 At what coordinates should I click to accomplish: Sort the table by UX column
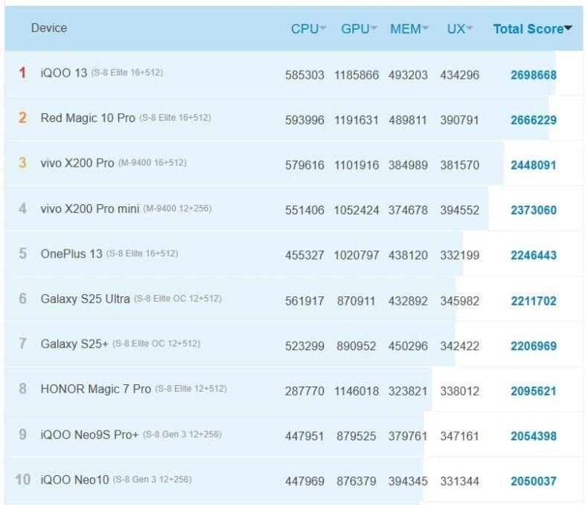coord(460,28)
